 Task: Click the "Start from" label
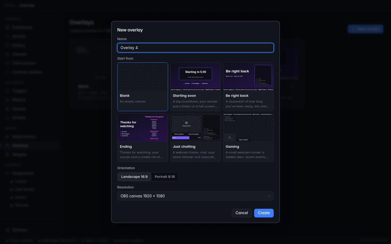[125, 59]
